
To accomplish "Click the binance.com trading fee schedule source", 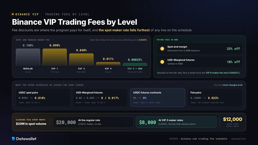I will click(x=204, y=139).
